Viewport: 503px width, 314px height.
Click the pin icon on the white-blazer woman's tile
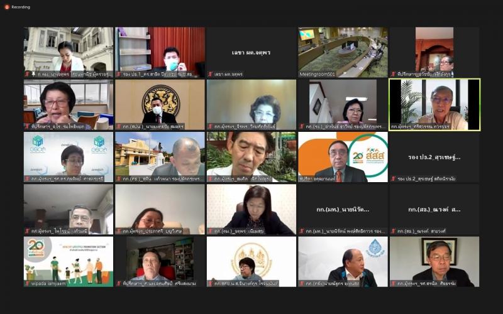pos(33,74)
